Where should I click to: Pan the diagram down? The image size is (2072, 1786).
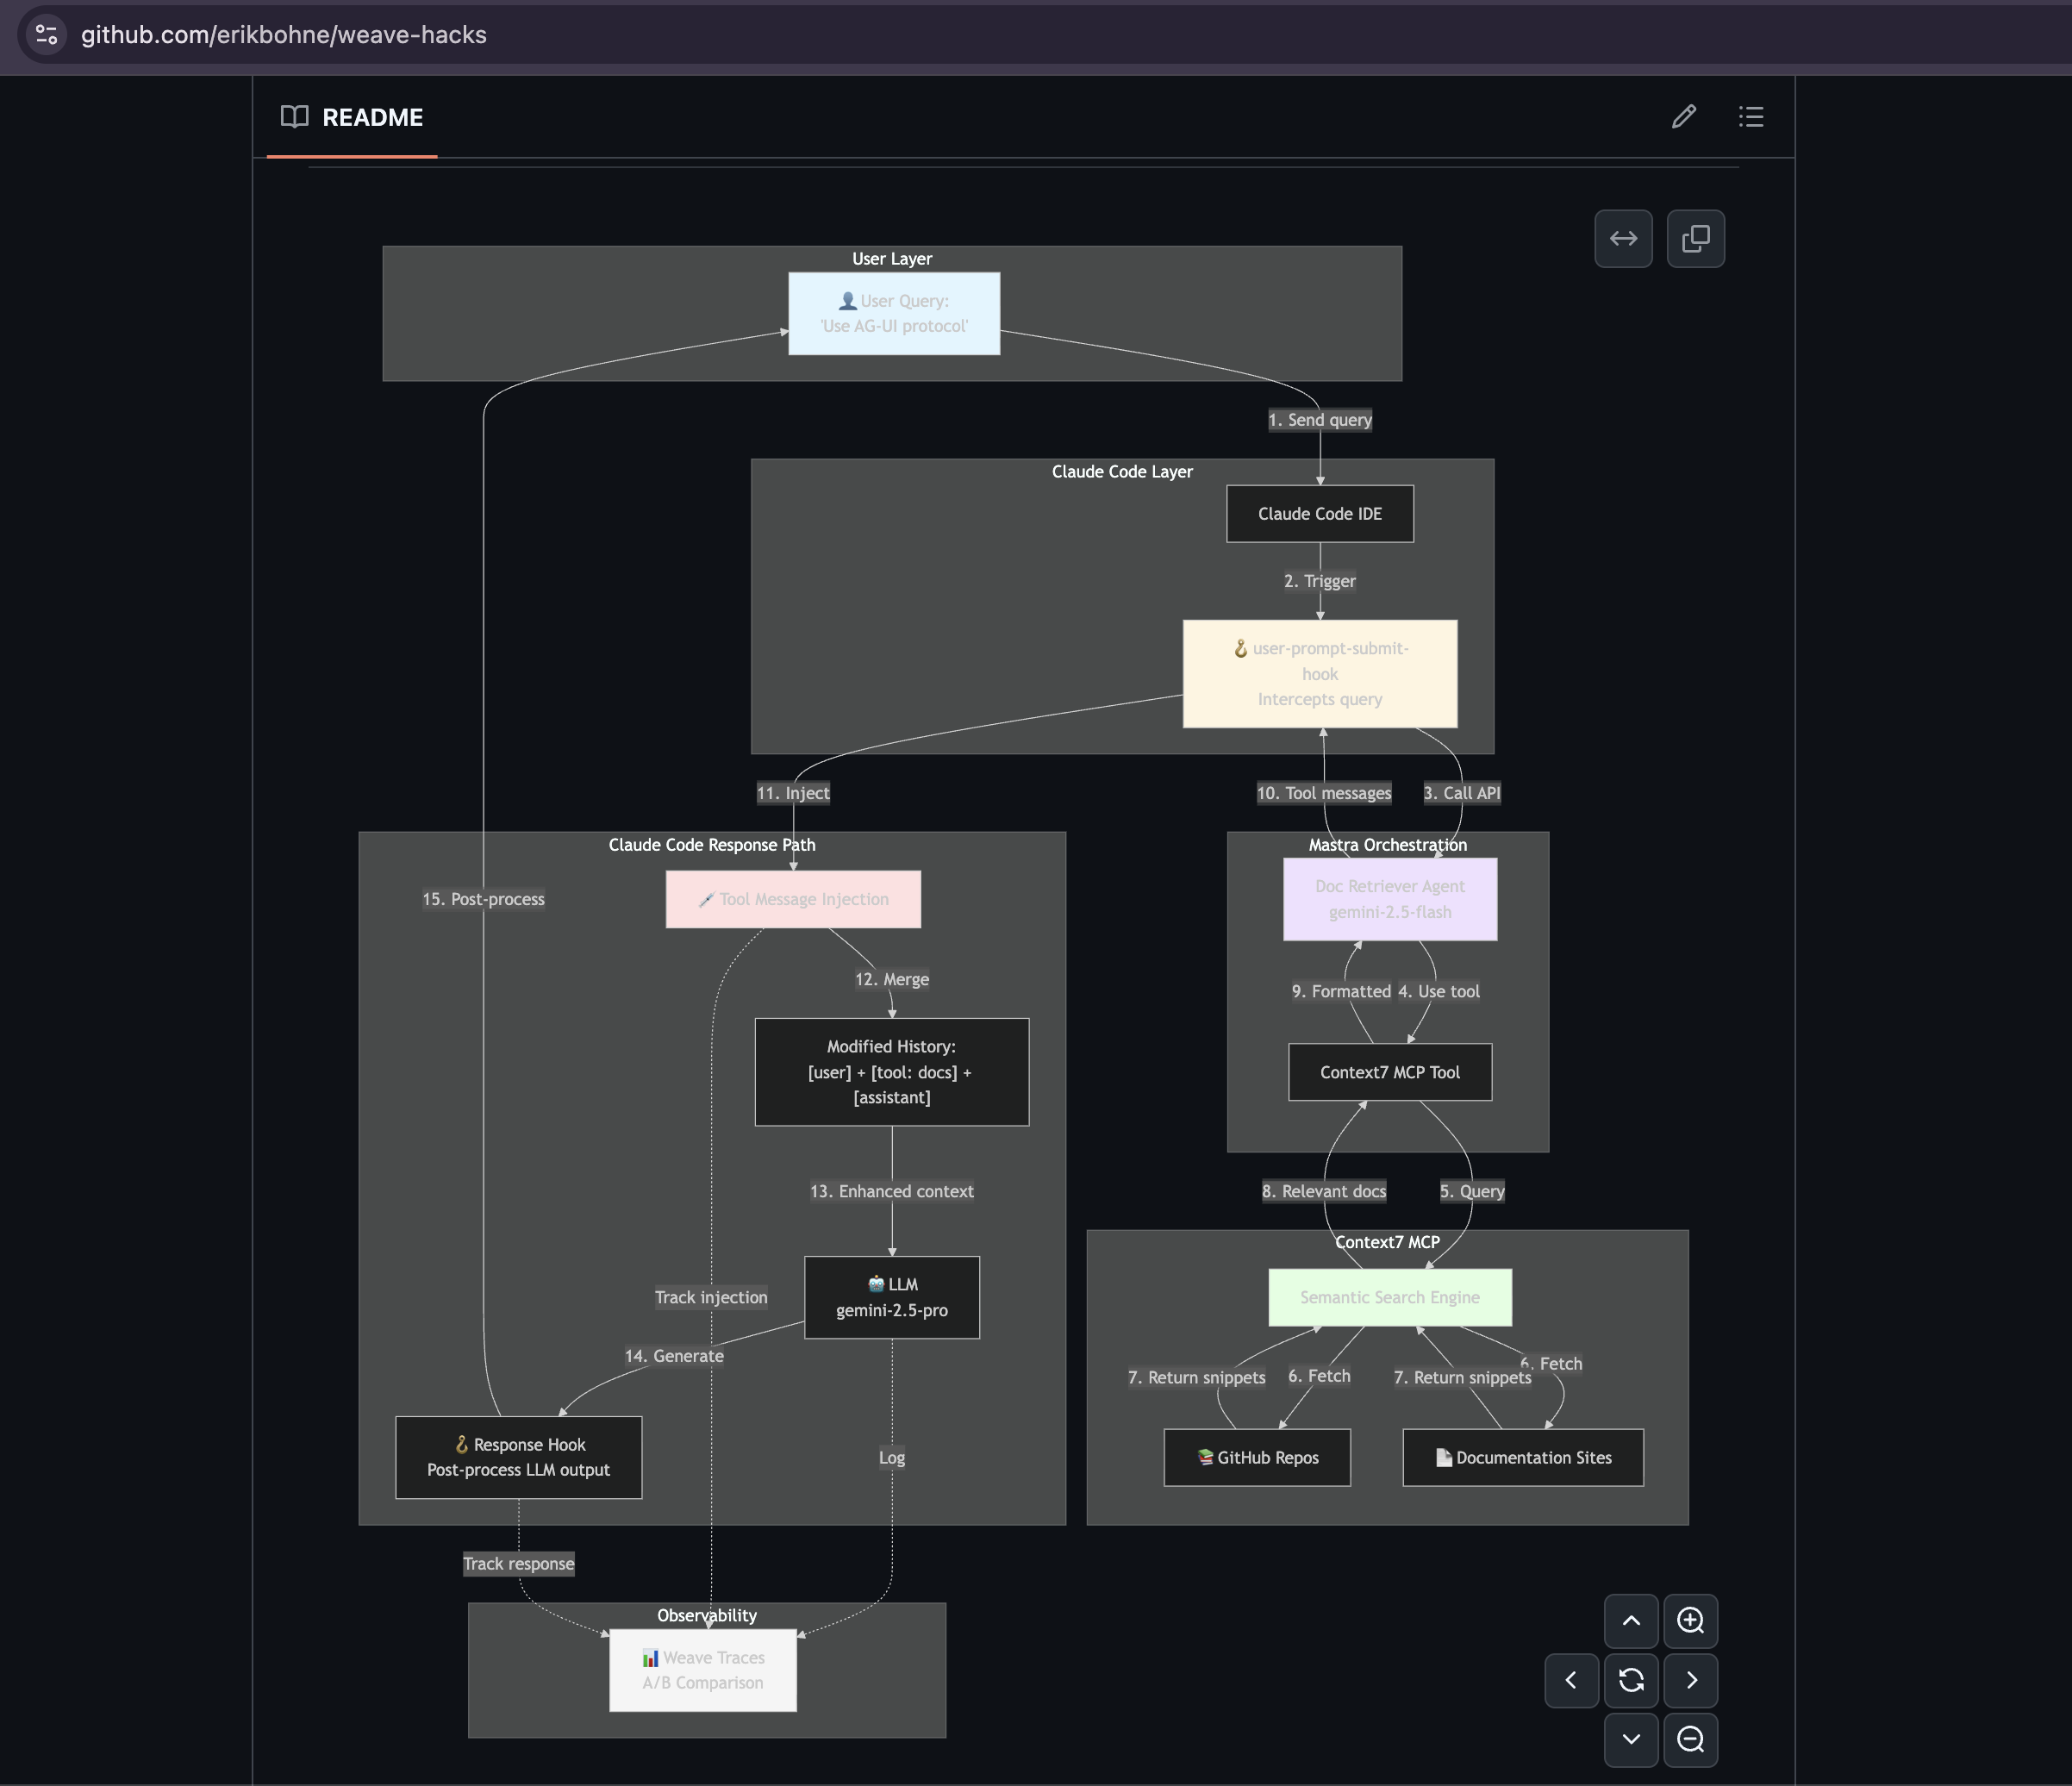1631,1740
